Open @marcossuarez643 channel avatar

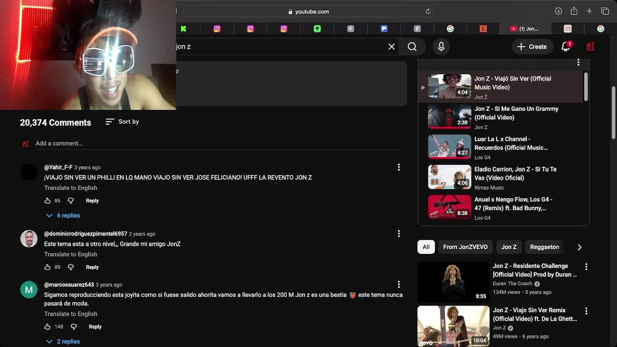(29, 289)
